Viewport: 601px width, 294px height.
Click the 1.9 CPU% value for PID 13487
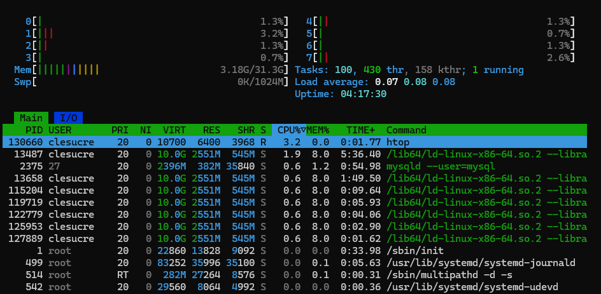click(x=292, y=154)
